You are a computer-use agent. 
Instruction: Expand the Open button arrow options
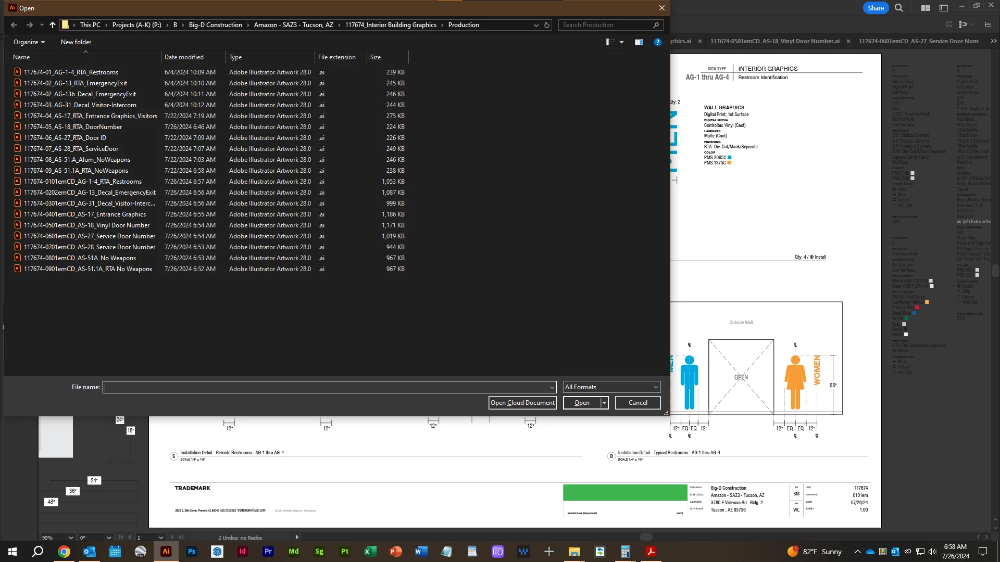click(x=604, y=403)
